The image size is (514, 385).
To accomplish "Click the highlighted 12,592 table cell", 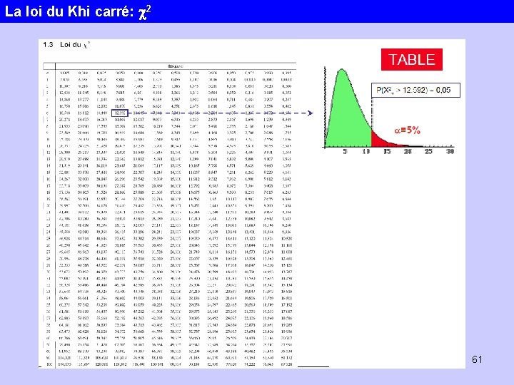I will click(x=120, y=113).
